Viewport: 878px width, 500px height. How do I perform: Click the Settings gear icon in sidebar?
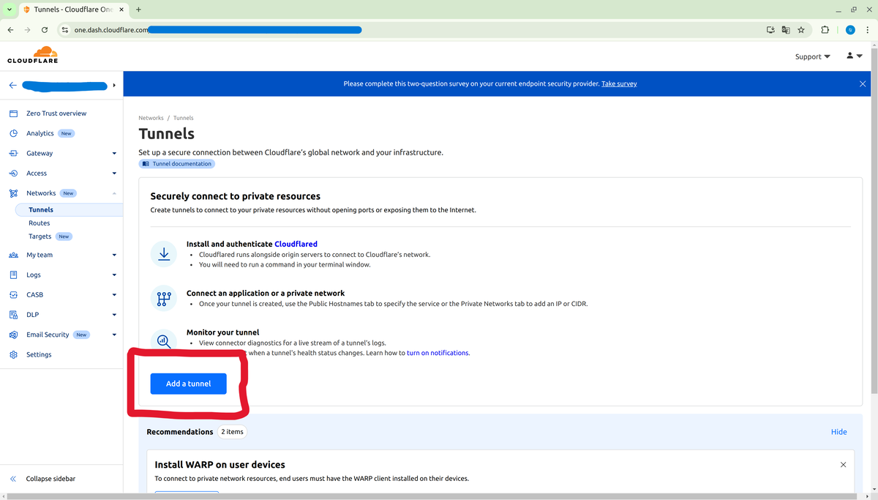pyautogui.click(x=13, y=354)
